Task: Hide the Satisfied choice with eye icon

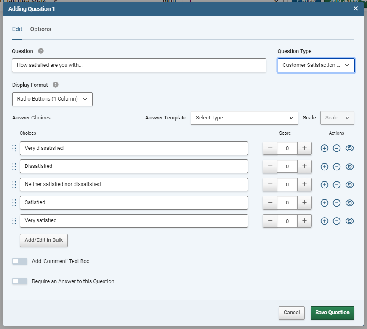Action: coord(349,203)
